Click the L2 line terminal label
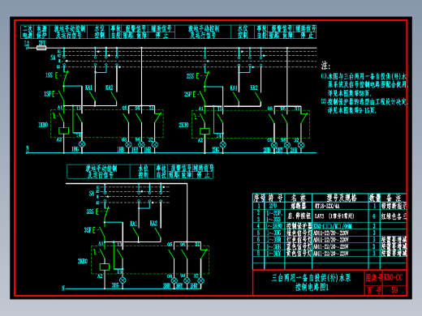 (x=27, y=43)
